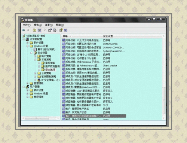Select 帐户: 使用空白密码的本地帐户 policy row
Viewport: 187px width, 143px height.
tap(94, 116)
